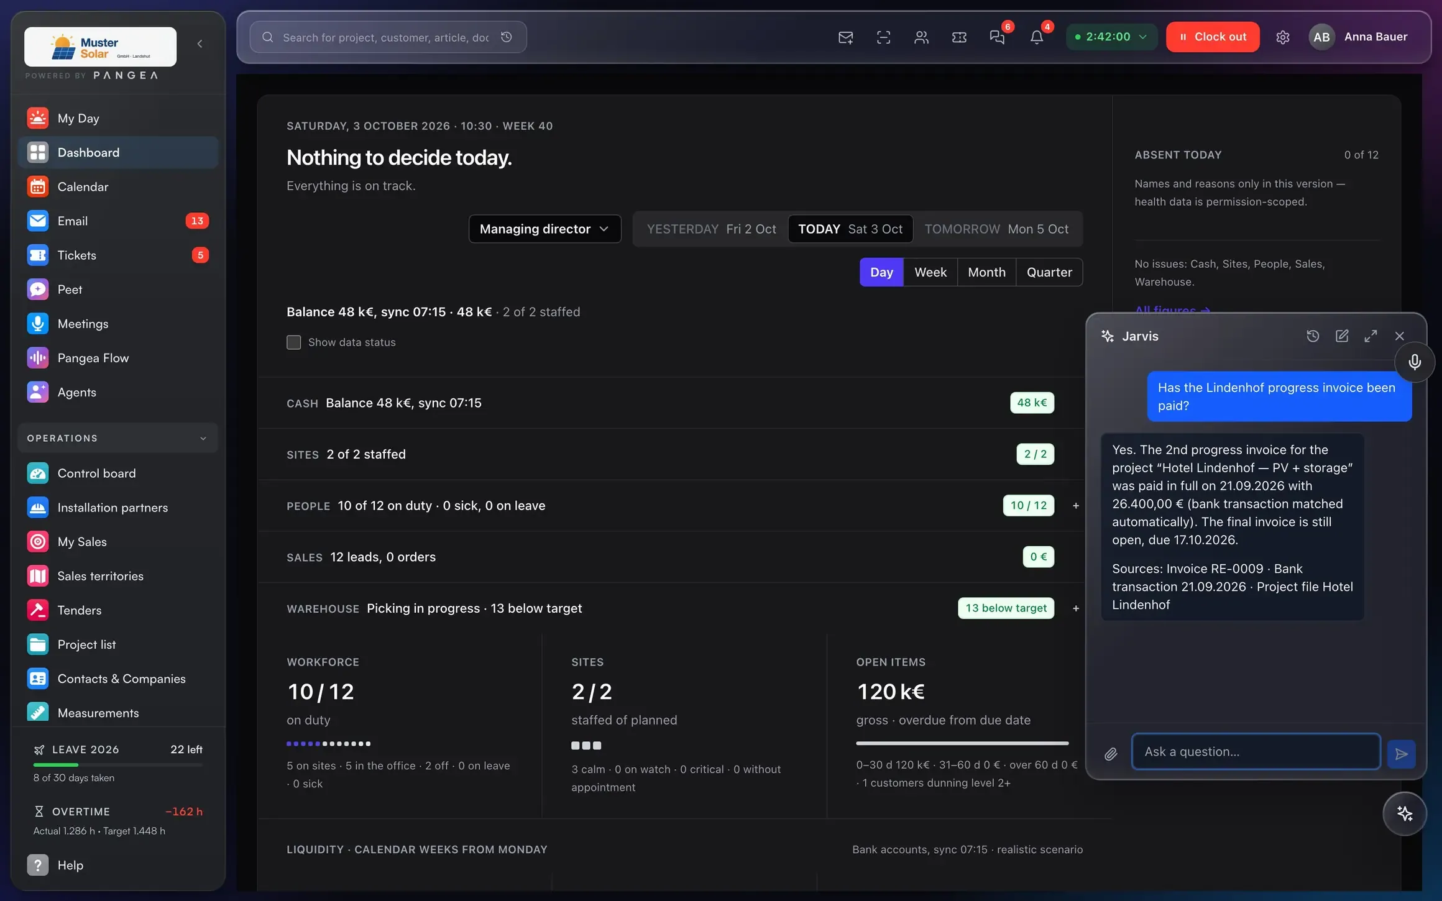Activate the Jarvis microphone button
Image resolution: width=1442 pixels, height=901 pixels.
pyautogui.click(x=1415, y=362)
